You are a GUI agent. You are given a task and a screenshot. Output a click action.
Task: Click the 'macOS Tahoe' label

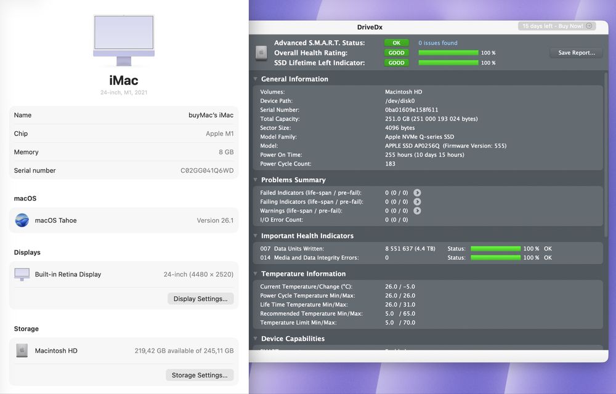pyautogui.click(x=56, y=220)
